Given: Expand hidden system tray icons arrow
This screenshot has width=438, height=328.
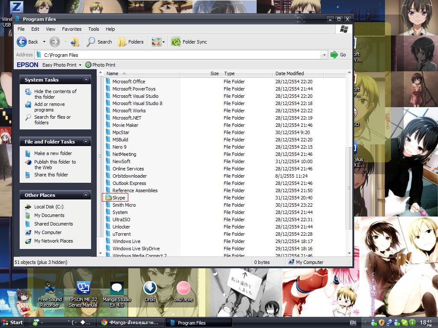Looking at the screenshot, I should 365,322.
